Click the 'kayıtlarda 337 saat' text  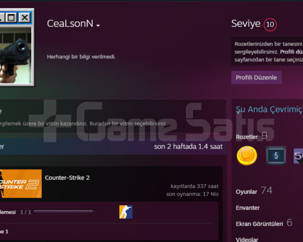click(194, 186)
